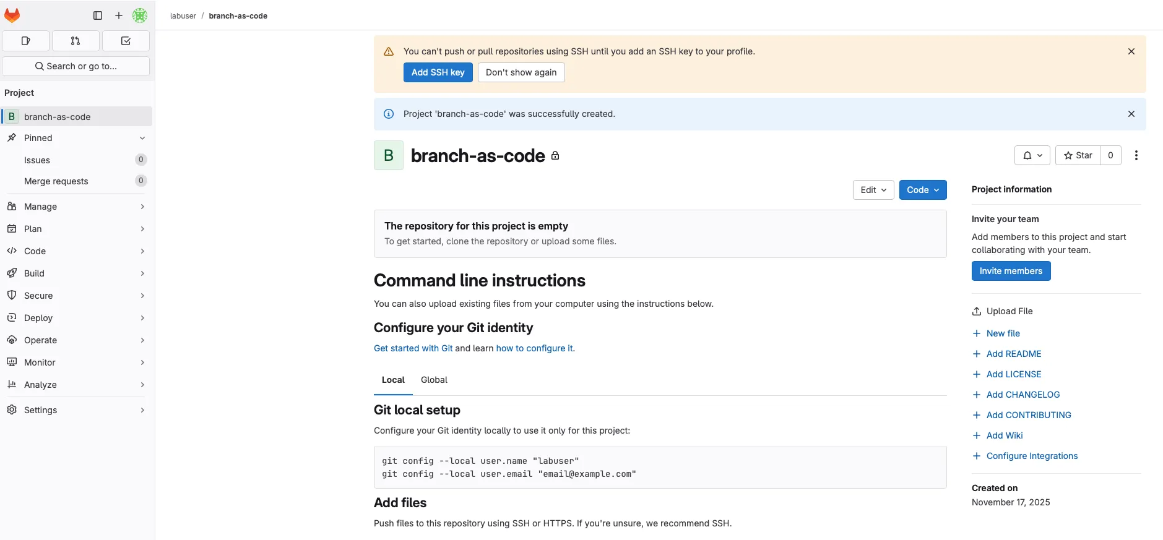This screenshot has width=1163, height=540.
Task: Open the to-do list icon
Action: point(126,41)
